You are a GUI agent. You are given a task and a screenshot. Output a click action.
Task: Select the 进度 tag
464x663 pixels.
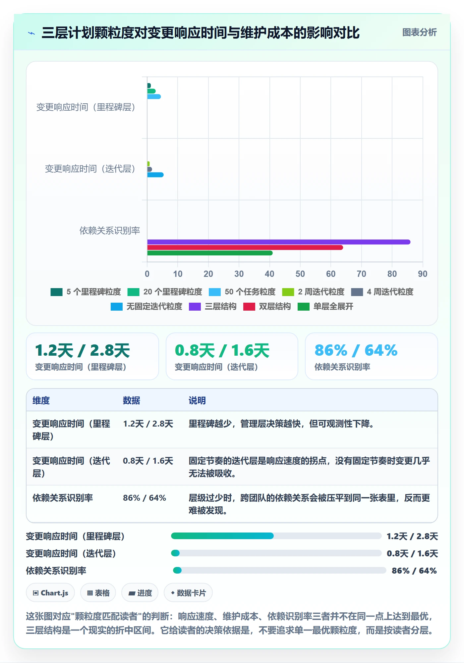point(140,593)
